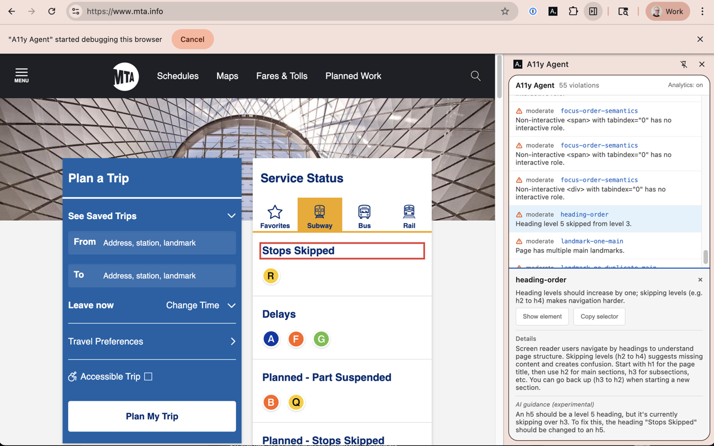Select the heading-order violation row
This screenshot has height=446, width=714.
click(605, 219)
